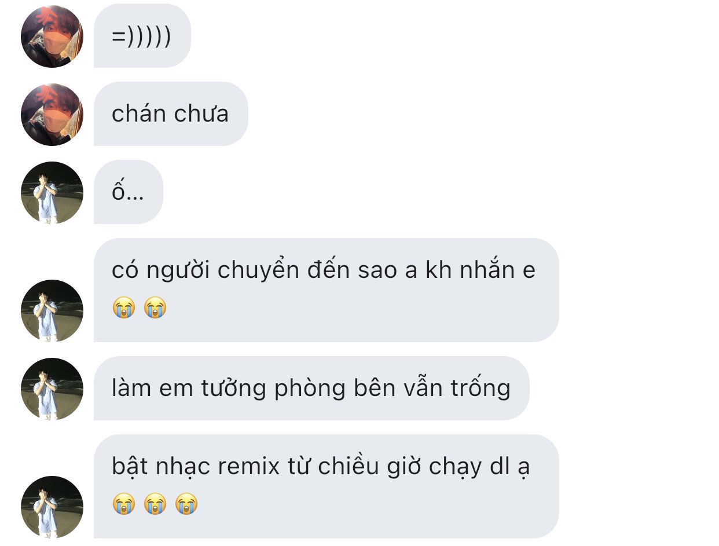Open the profile picture beside the "ố..." message
719x546 pixels.
[x=52, y=193]
